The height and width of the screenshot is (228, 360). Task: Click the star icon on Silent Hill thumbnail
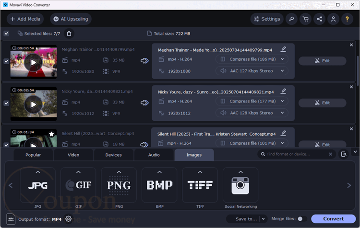pos(51,134)
